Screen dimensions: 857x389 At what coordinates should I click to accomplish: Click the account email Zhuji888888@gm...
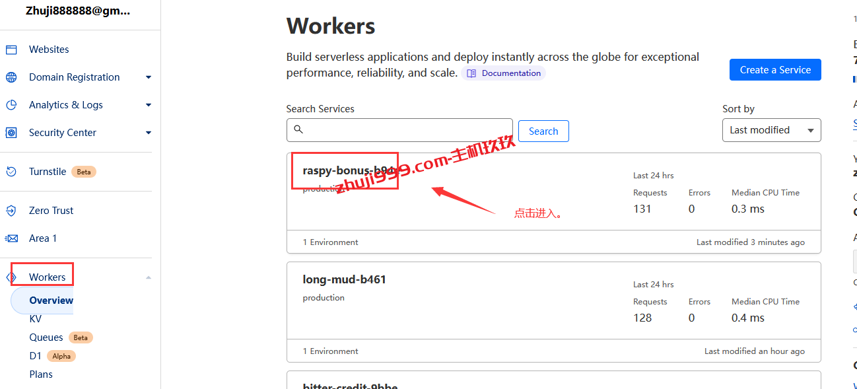78,11
